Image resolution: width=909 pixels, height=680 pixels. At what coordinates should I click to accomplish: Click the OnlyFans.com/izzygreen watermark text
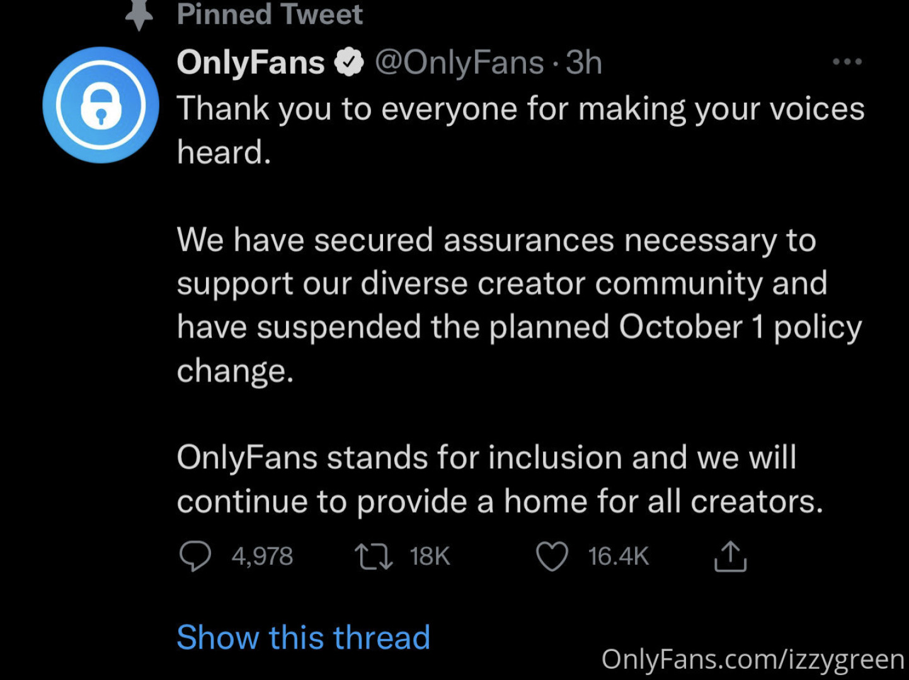point(753,659)
